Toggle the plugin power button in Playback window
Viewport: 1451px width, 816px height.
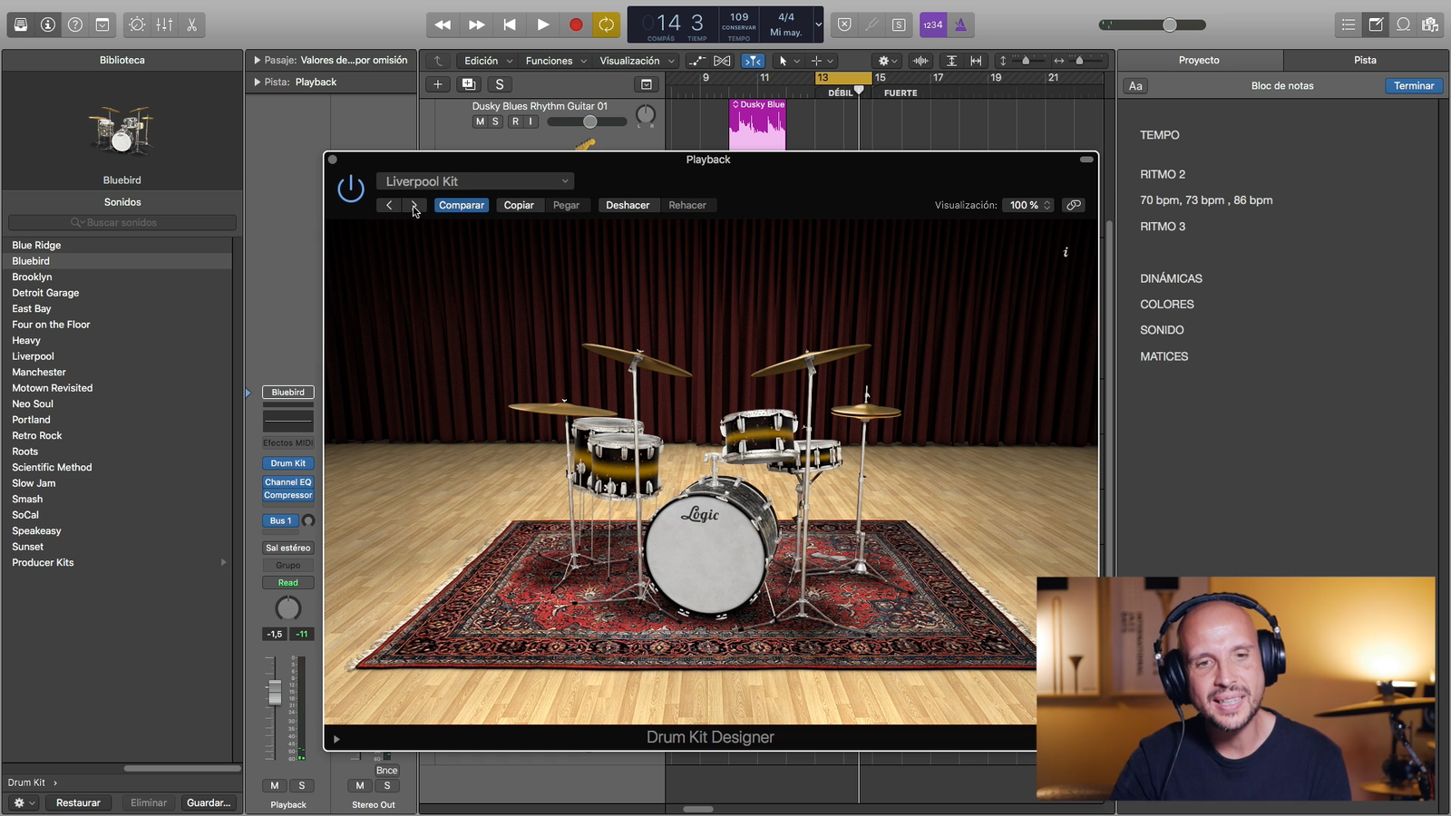coord(351,189)
